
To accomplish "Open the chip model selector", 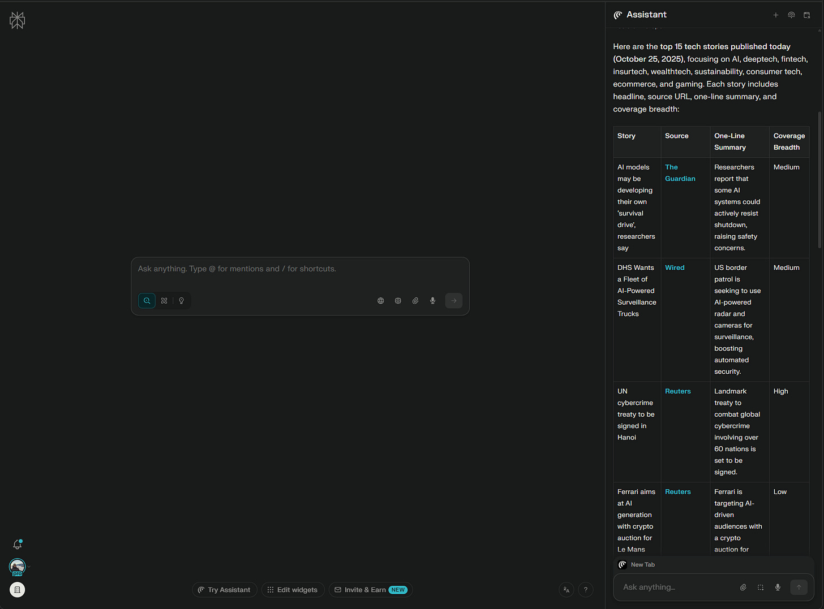I will [x=398, y=301].
